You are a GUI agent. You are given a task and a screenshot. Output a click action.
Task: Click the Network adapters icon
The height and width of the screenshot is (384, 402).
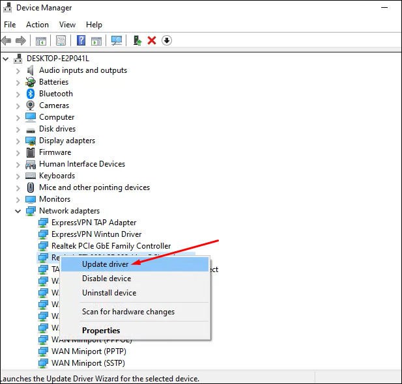tap(31, 211)
